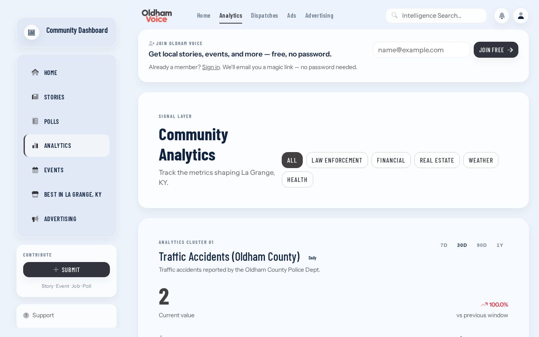Switch chart range to 1Y

(x=500, y=245)
